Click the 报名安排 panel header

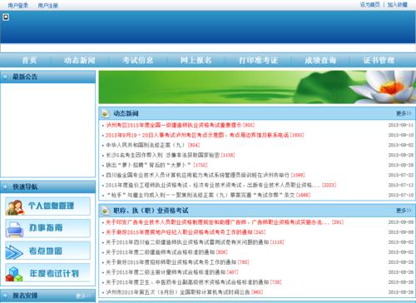pos(48,296)
